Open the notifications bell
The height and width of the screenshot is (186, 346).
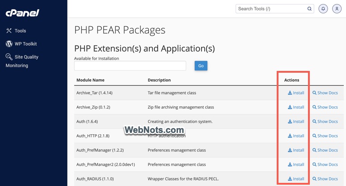point(323,9)
